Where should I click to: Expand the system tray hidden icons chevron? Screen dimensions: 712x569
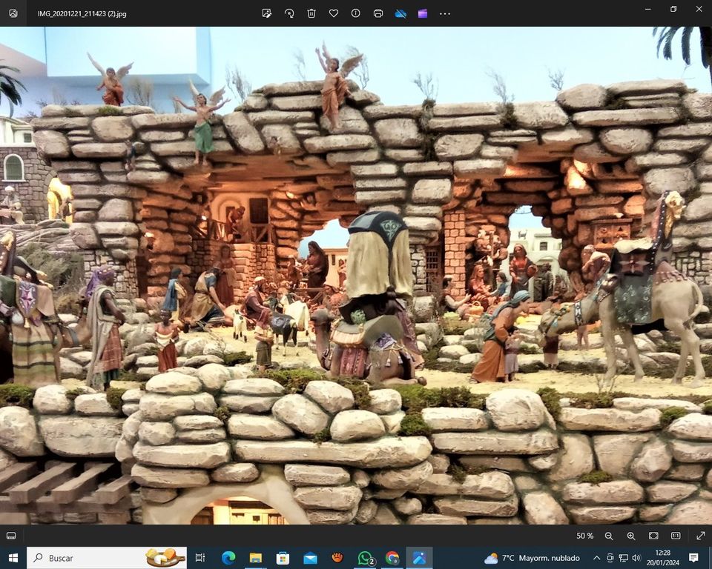pyautogui.click(x=596, y=558)
